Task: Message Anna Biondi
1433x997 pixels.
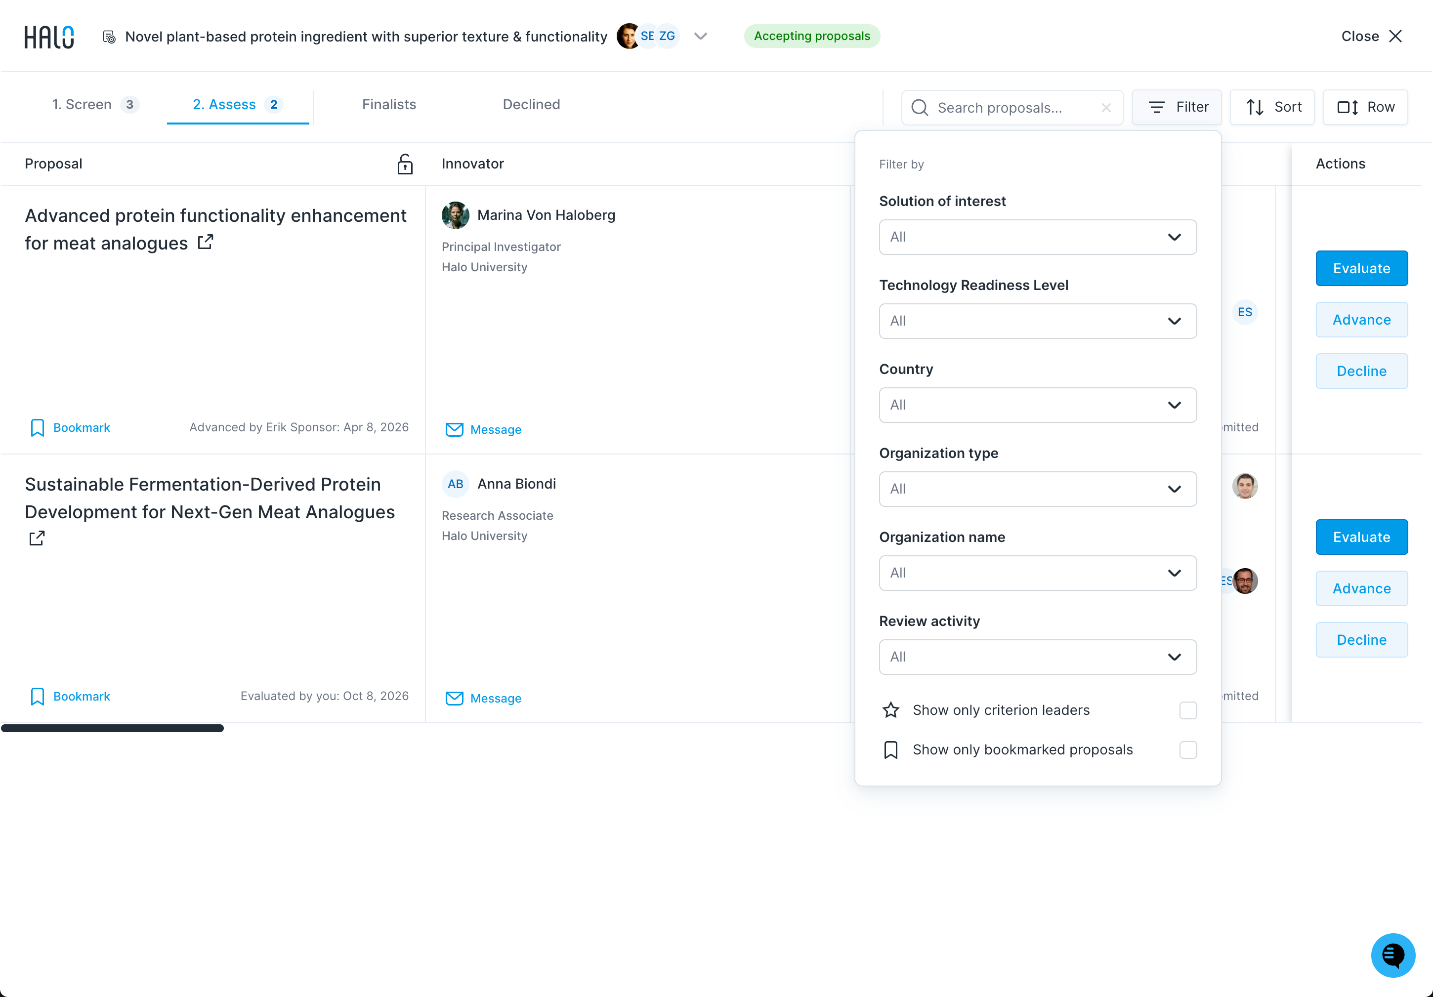Action: click(x=484, y=699)
